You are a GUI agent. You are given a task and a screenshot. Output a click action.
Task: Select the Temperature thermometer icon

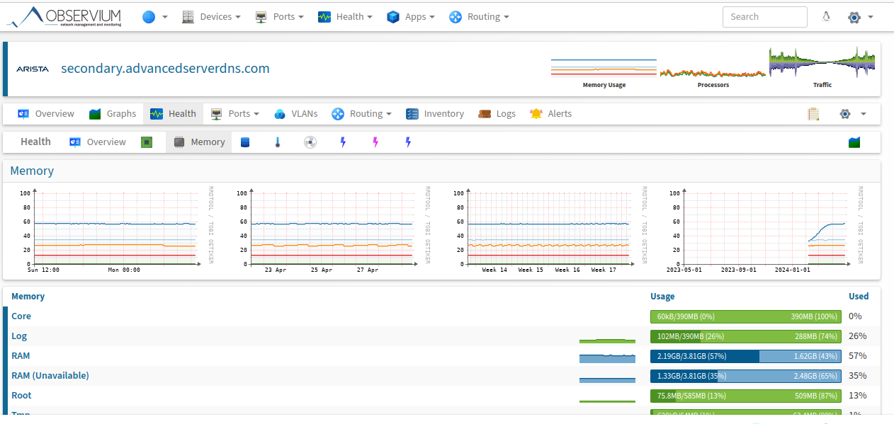coord(278,142)
